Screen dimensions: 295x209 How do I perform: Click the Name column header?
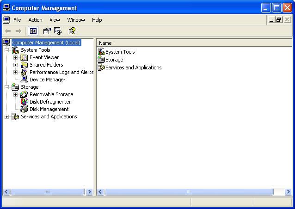194,43
